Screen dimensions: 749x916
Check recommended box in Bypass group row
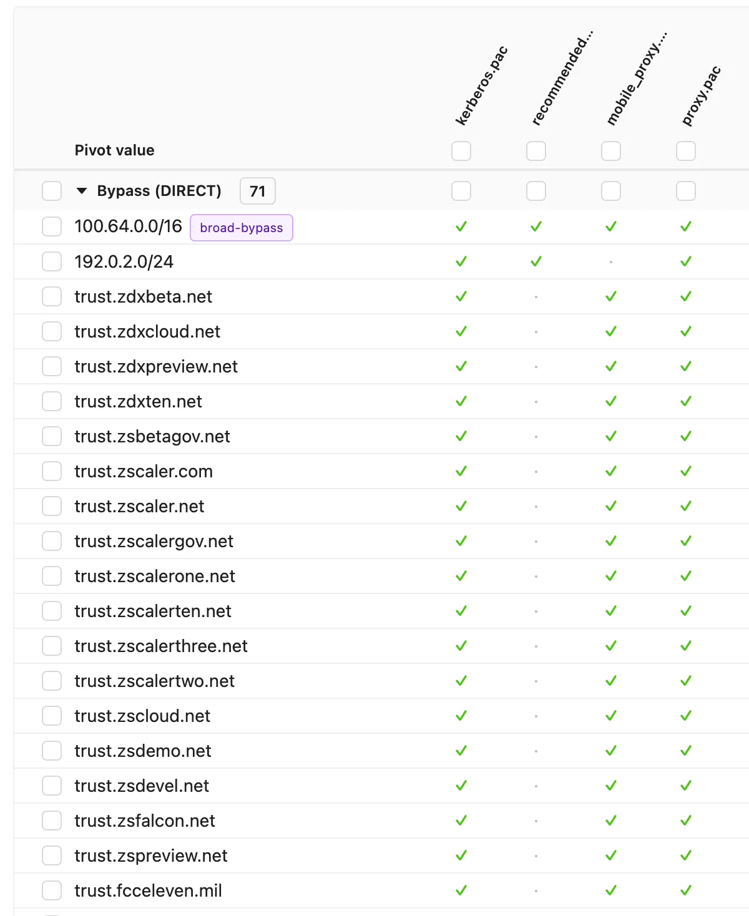pos(536,191)
